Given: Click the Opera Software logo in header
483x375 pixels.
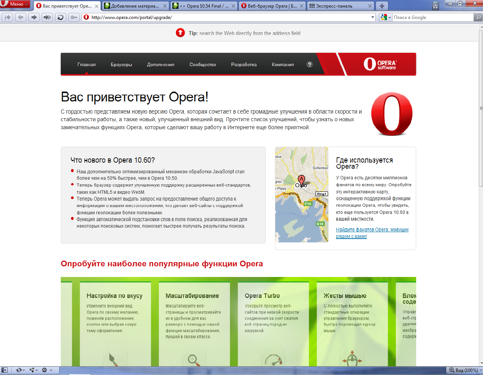Looking at the screenshot, I should 380,64.
